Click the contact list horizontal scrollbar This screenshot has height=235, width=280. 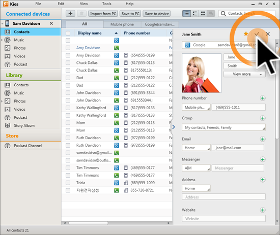(88, 223)
